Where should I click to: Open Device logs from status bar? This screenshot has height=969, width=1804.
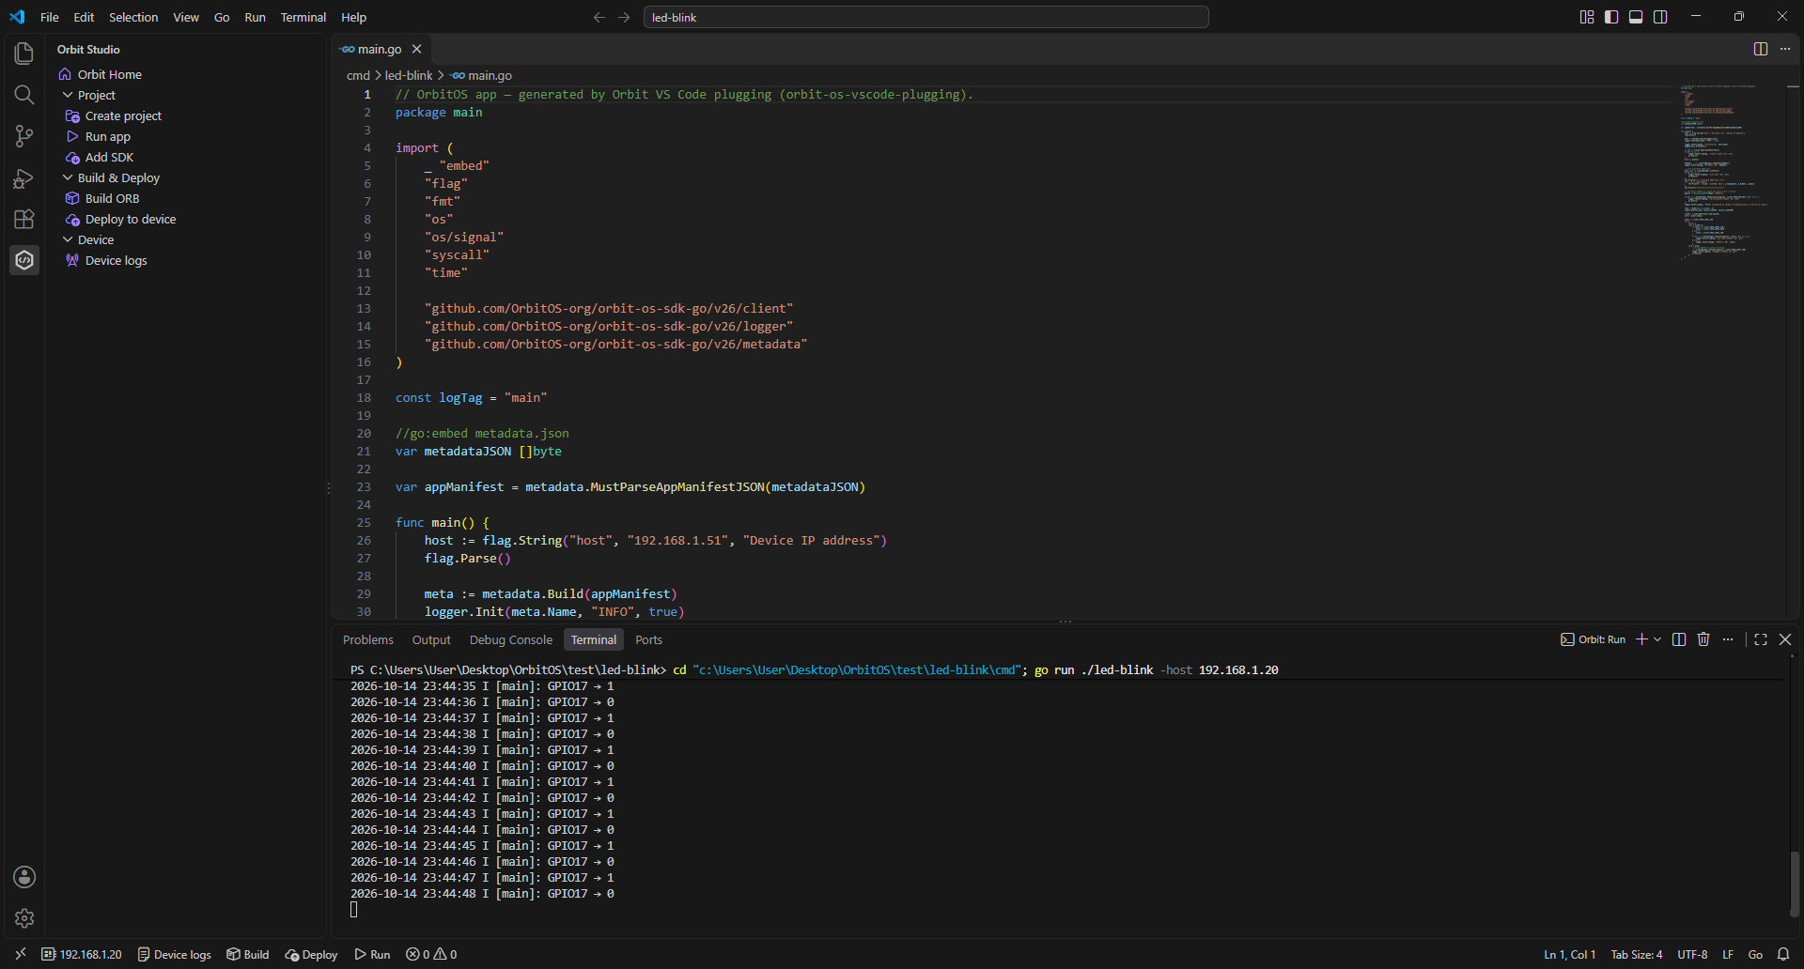tap(175, 954)
